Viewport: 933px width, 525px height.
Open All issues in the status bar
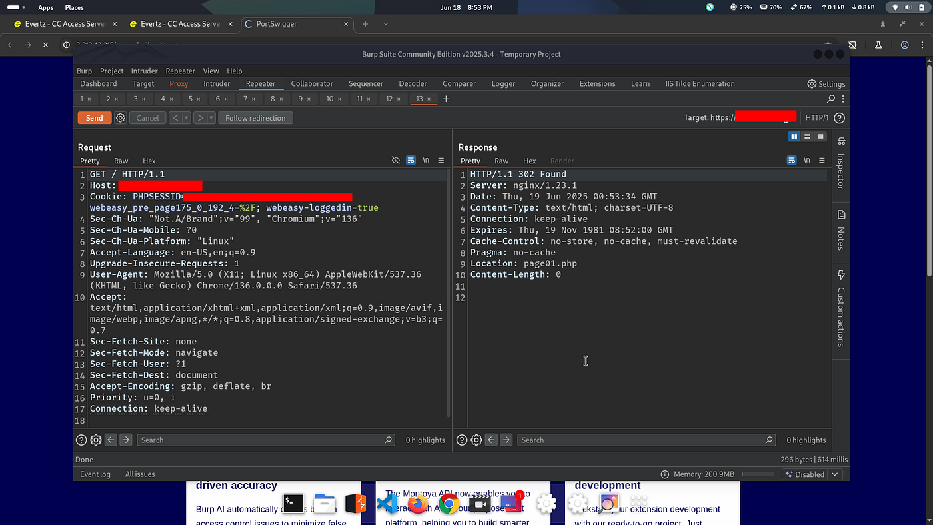pyautogui.click(x=140, y=474)
